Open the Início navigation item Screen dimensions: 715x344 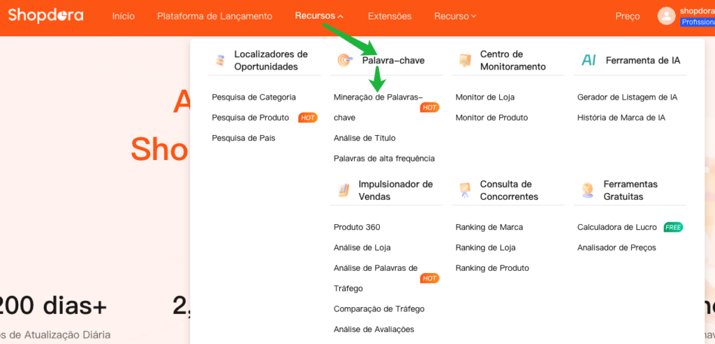[x=124, y=16]
